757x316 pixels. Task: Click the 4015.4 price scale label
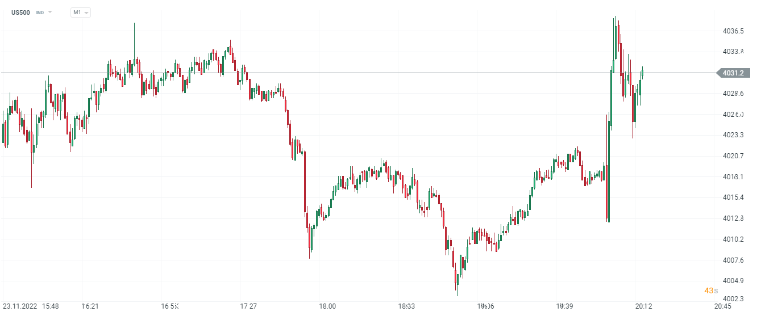[x=733, y=197]
